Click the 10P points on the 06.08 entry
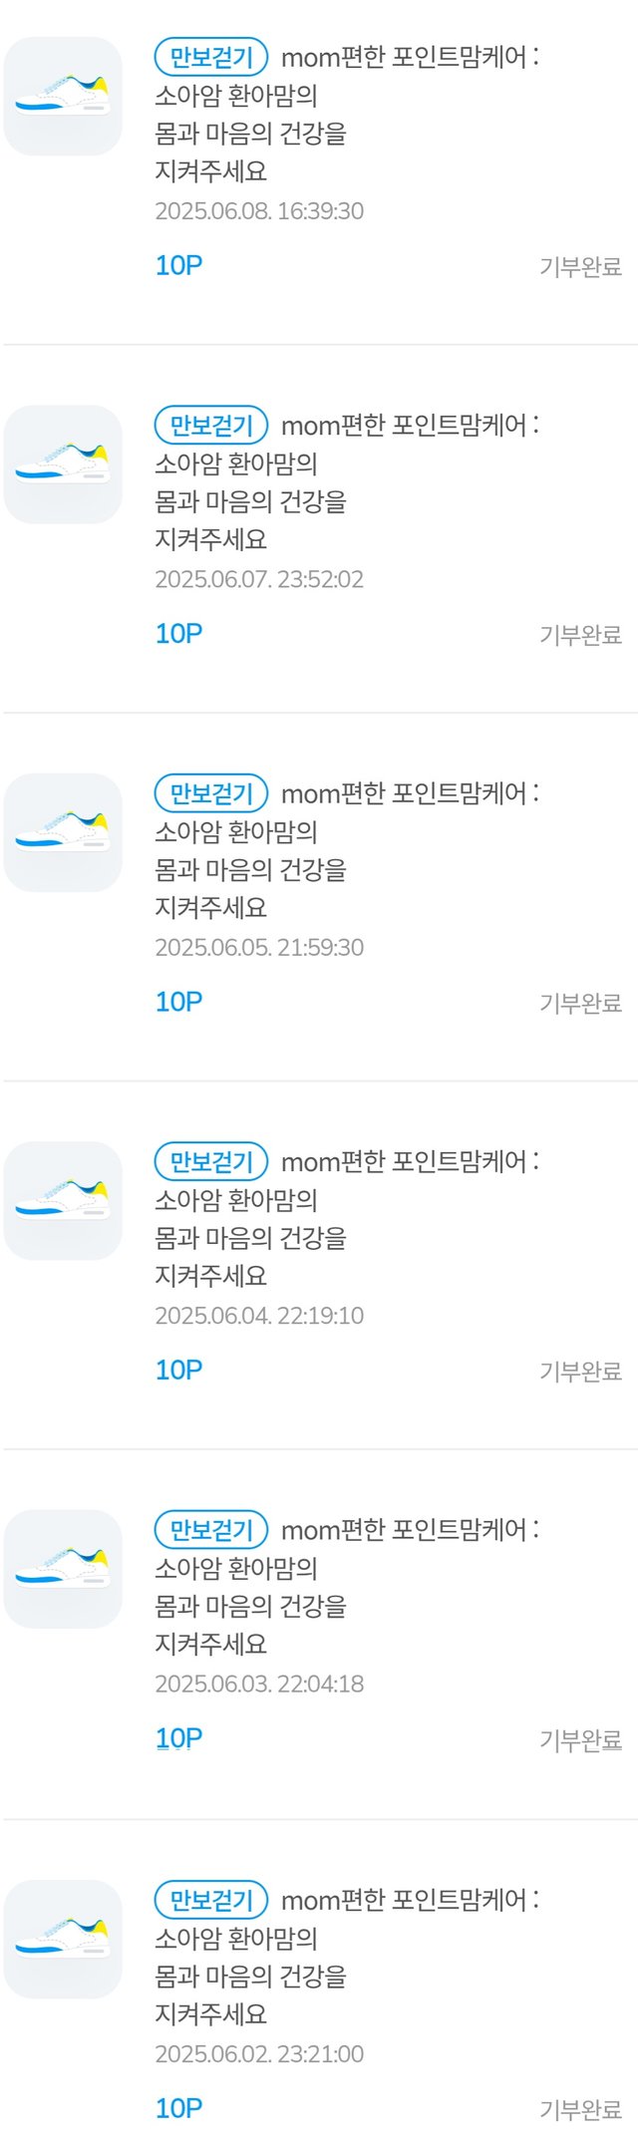The height and width of the screenshot is (2142, 638). [x=178, y=265]
